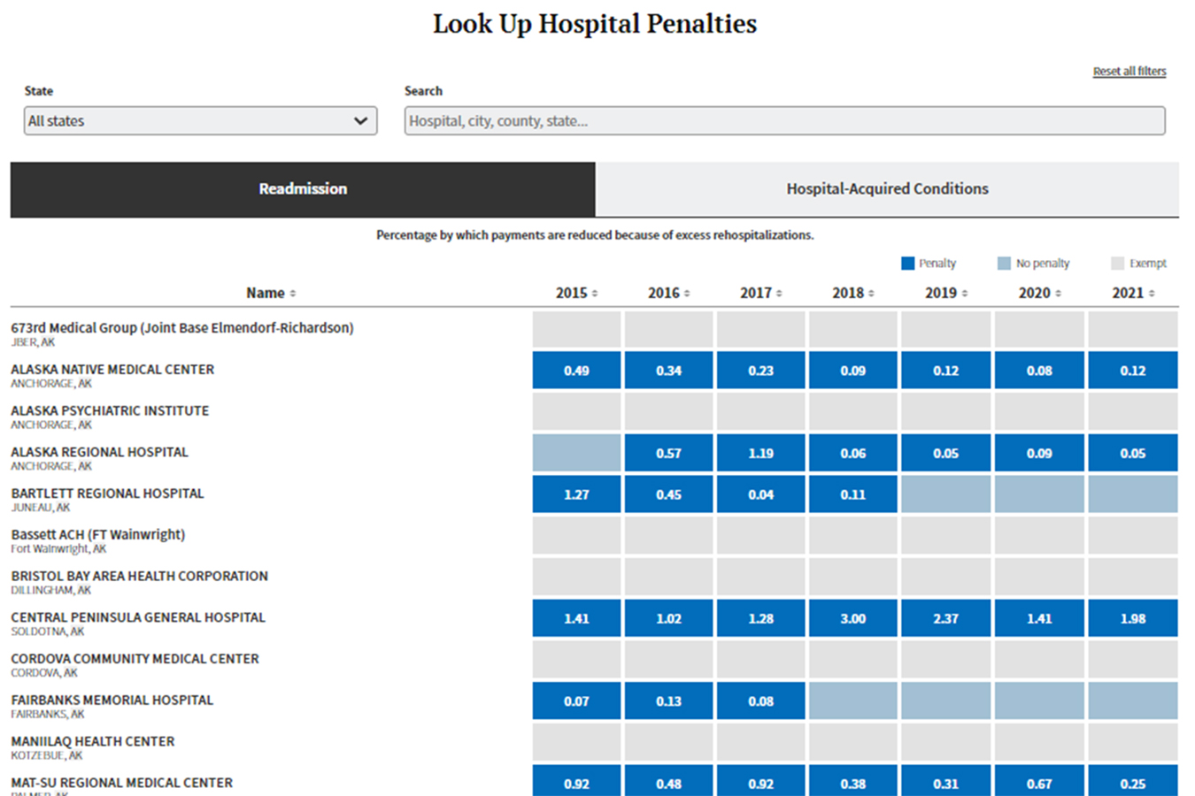Focus the hospital search input field
Image resolution: width=1195 pixels, height=796 pixels.
point(784,121)
